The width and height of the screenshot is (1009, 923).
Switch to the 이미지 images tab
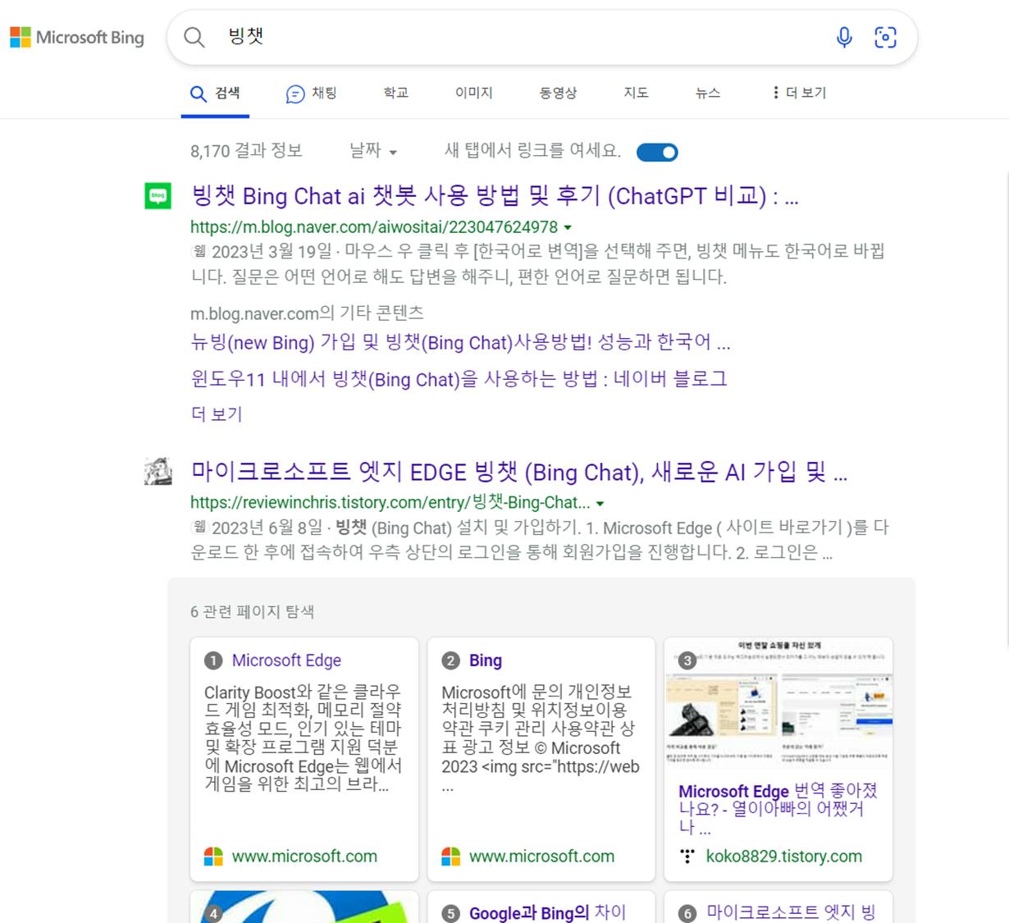[x=474, y=93]
